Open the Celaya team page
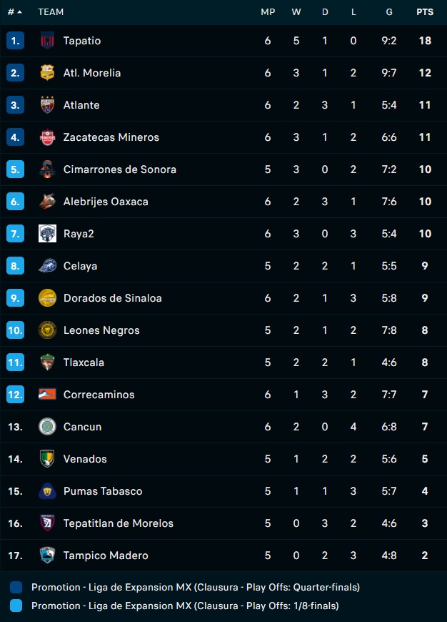 point(80,266)
